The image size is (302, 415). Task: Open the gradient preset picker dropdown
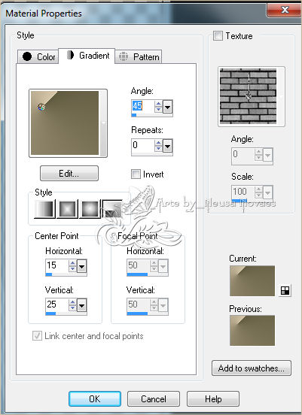click(103, 123)
